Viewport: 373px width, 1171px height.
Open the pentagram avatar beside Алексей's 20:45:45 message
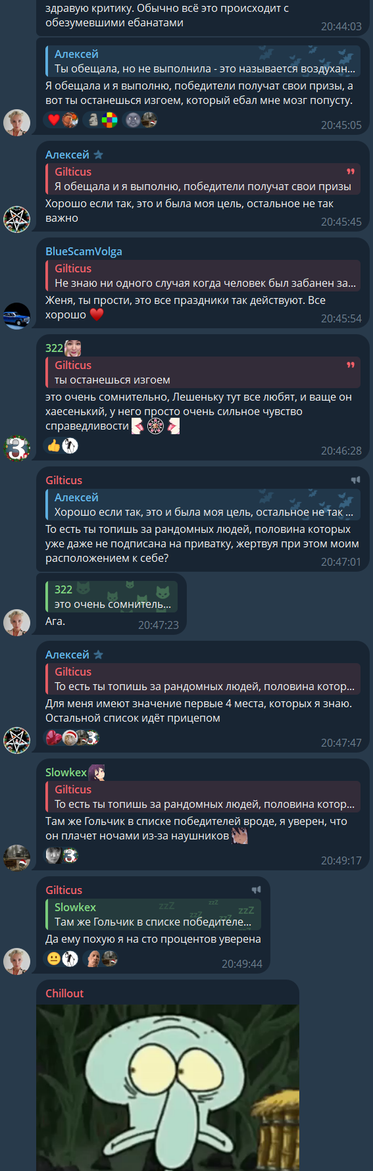coord(17,219)
